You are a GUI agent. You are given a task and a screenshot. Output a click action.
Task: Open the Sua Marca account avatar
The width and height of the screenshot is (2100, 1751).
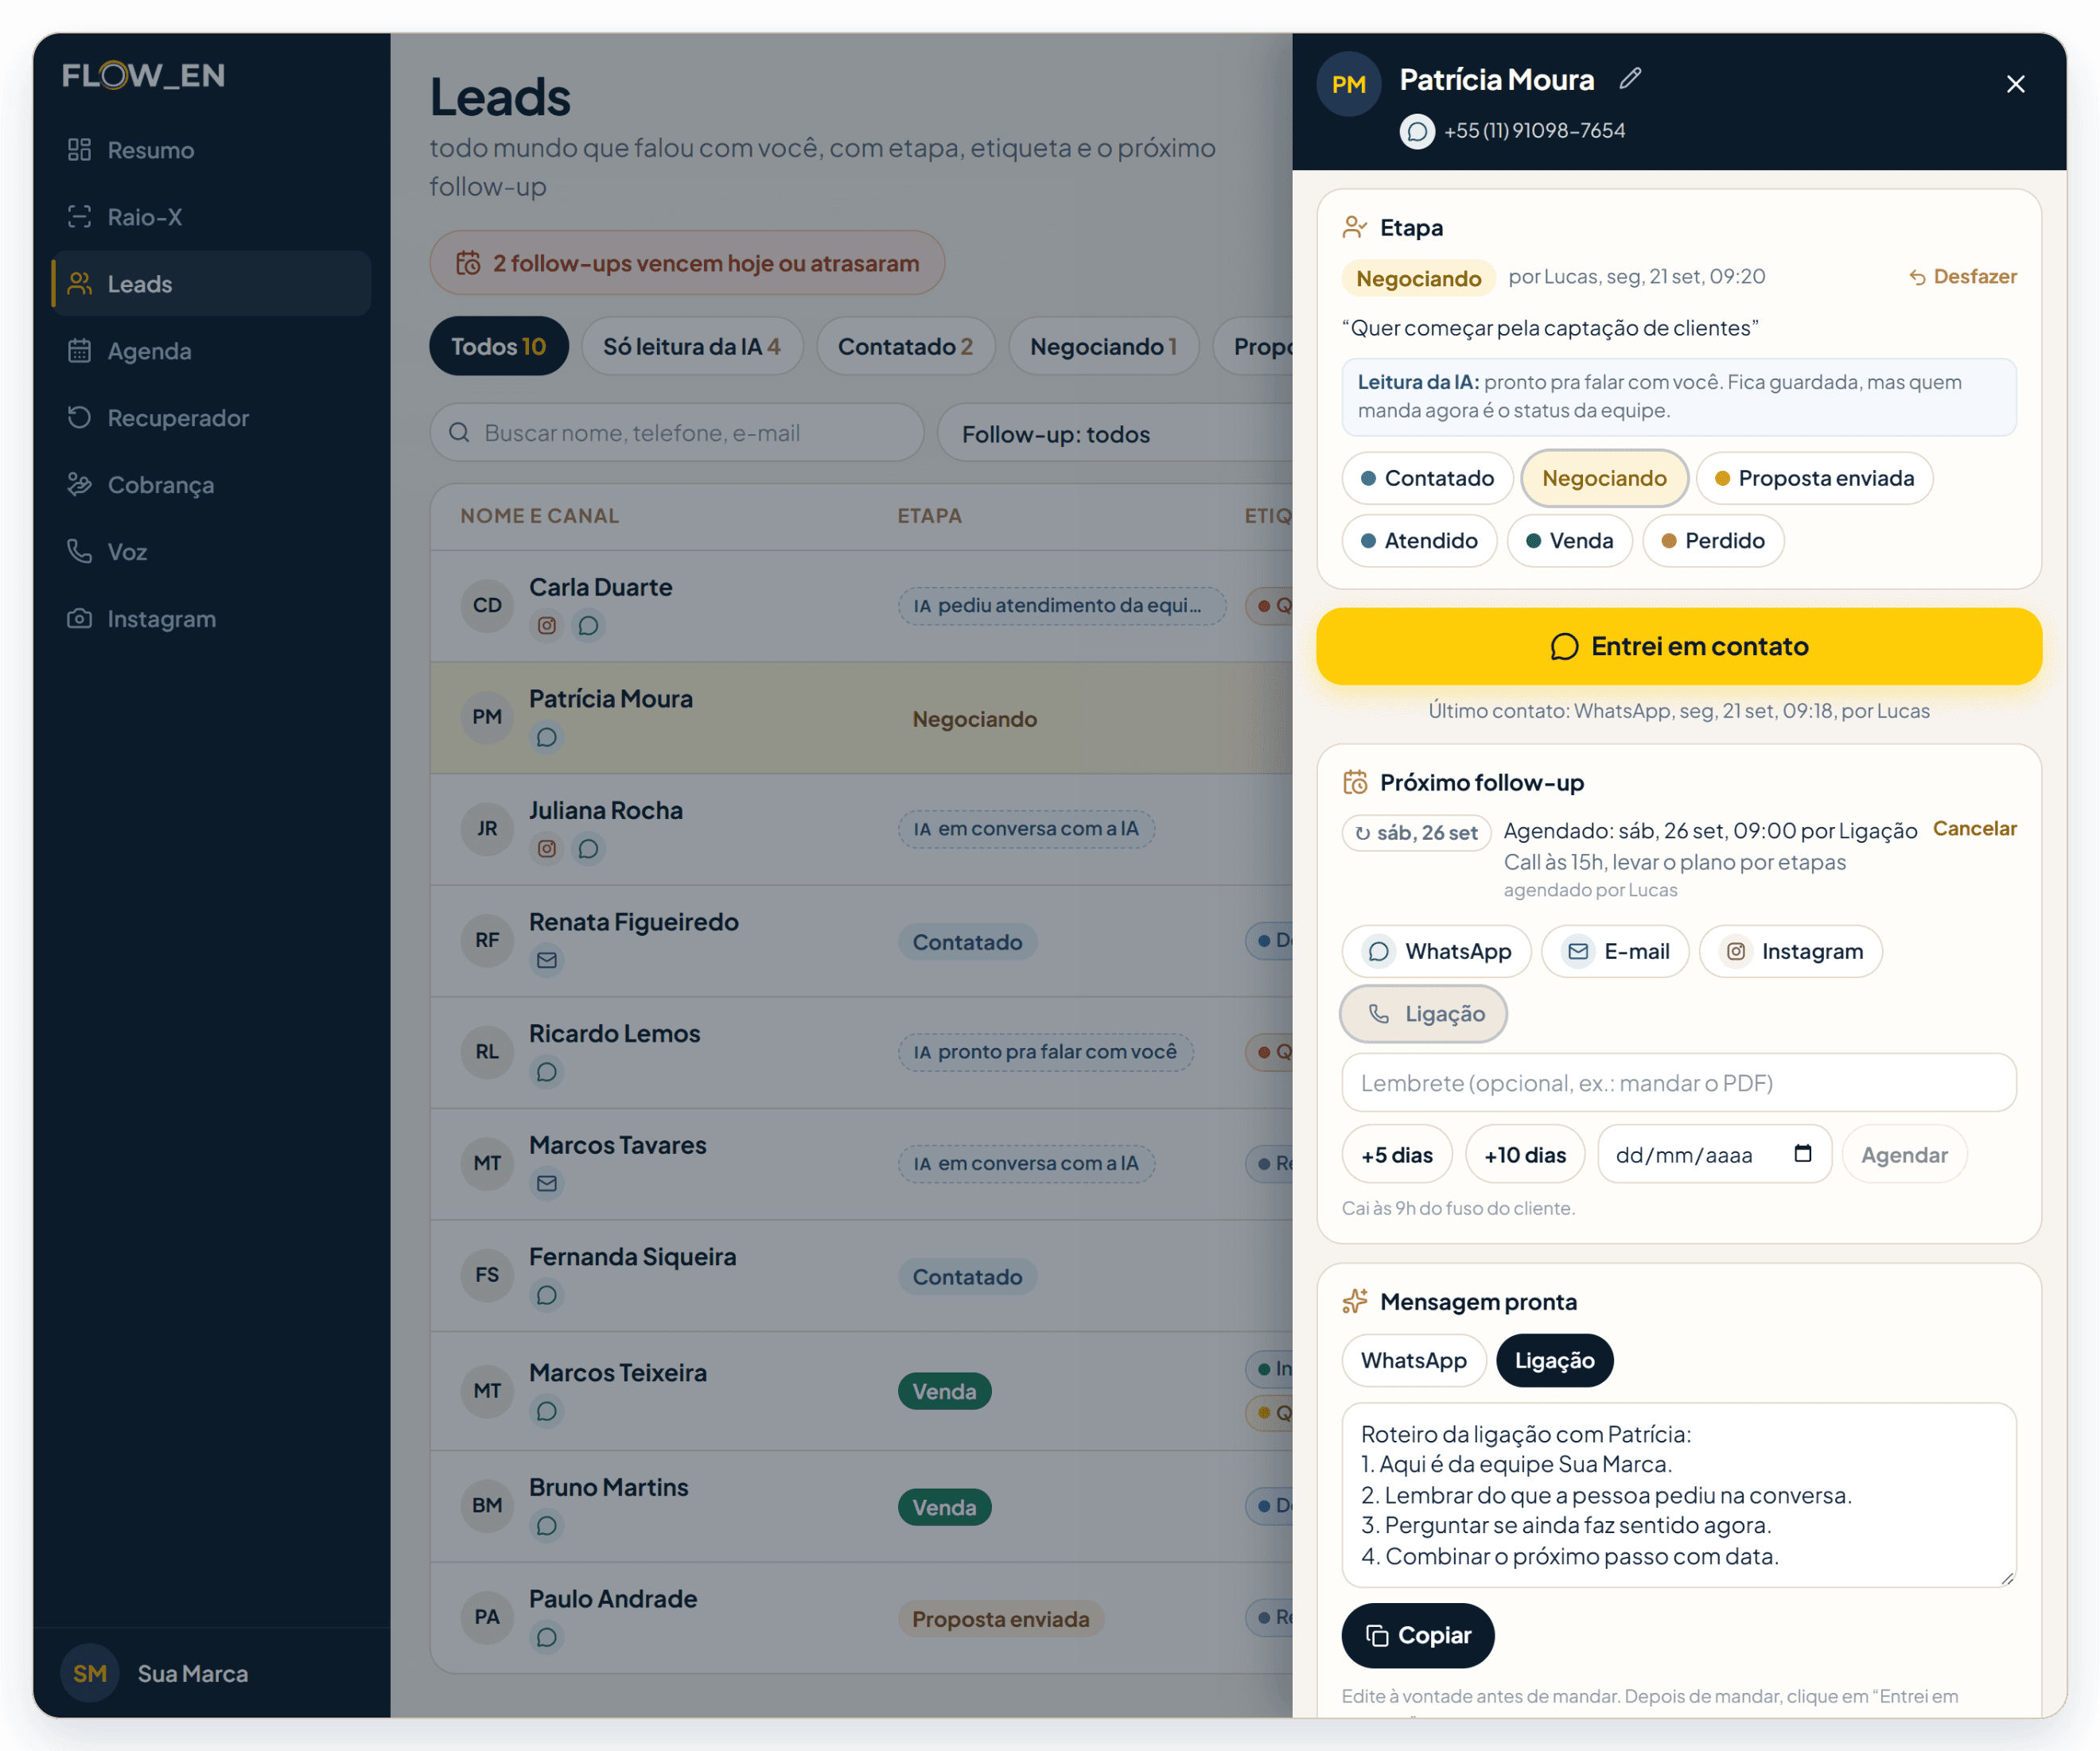90,1674
